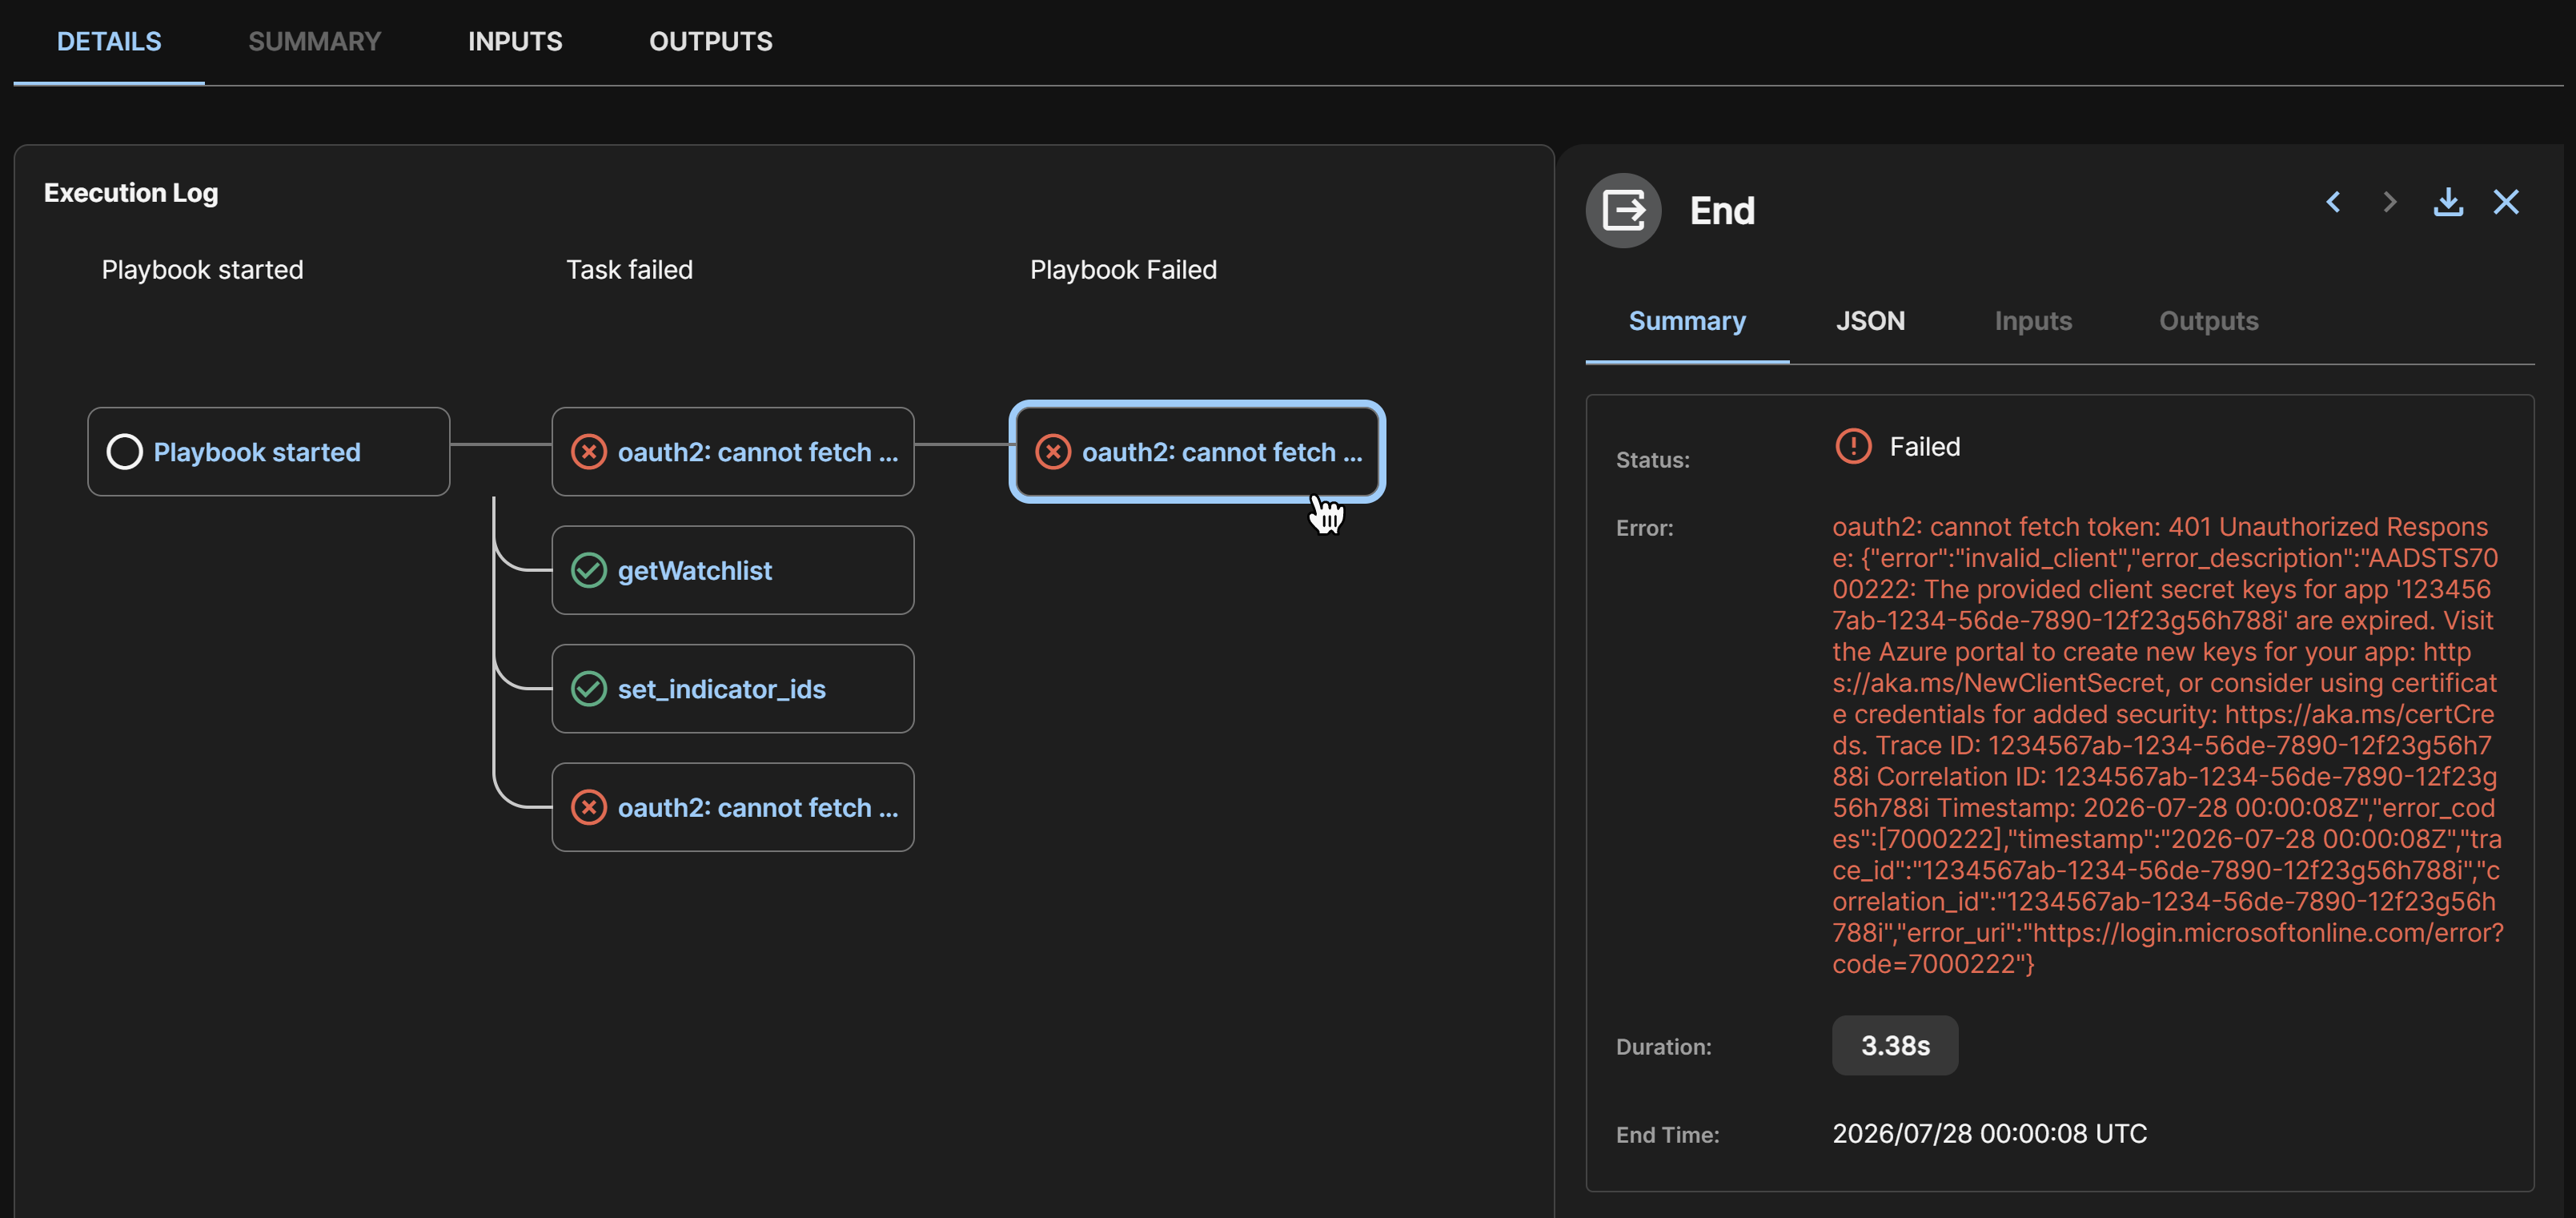
Task: Click the Failed status text
Action: coord(1924,447)
